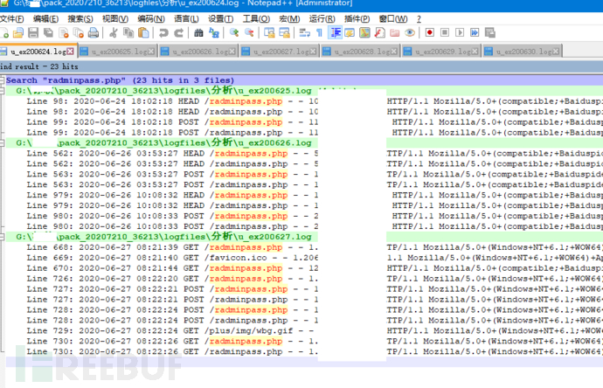603x388 pixels.
Task: Switch to u_ex200625.log tab
Action: click(x=118, y=52)
